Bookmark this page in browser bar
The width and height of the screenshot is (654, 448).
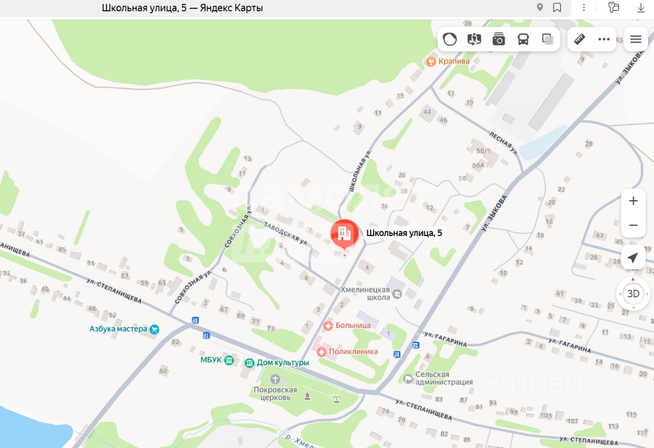pyautogui.click(x=557, y=8)
